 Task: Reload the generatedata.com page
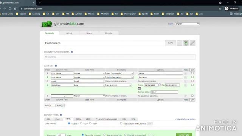10,9
